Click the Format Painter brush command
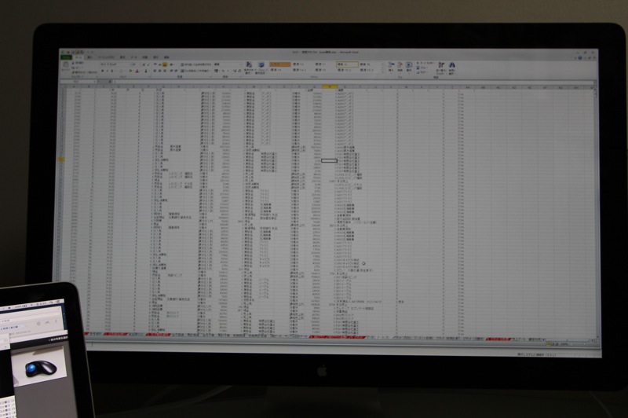Screen dimensions: 628x418 (x=84, y=72)
